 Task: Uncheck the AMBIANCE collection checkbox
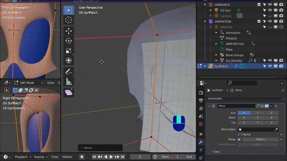259,4
